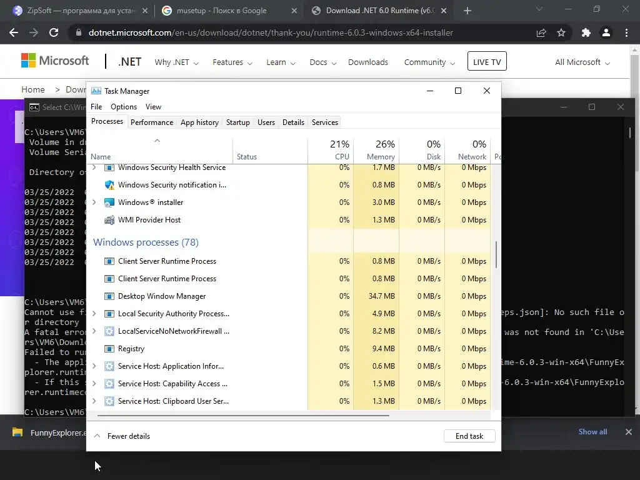Click the Registry process icon
Screen dimensions: 640x480
click(109, 349)
